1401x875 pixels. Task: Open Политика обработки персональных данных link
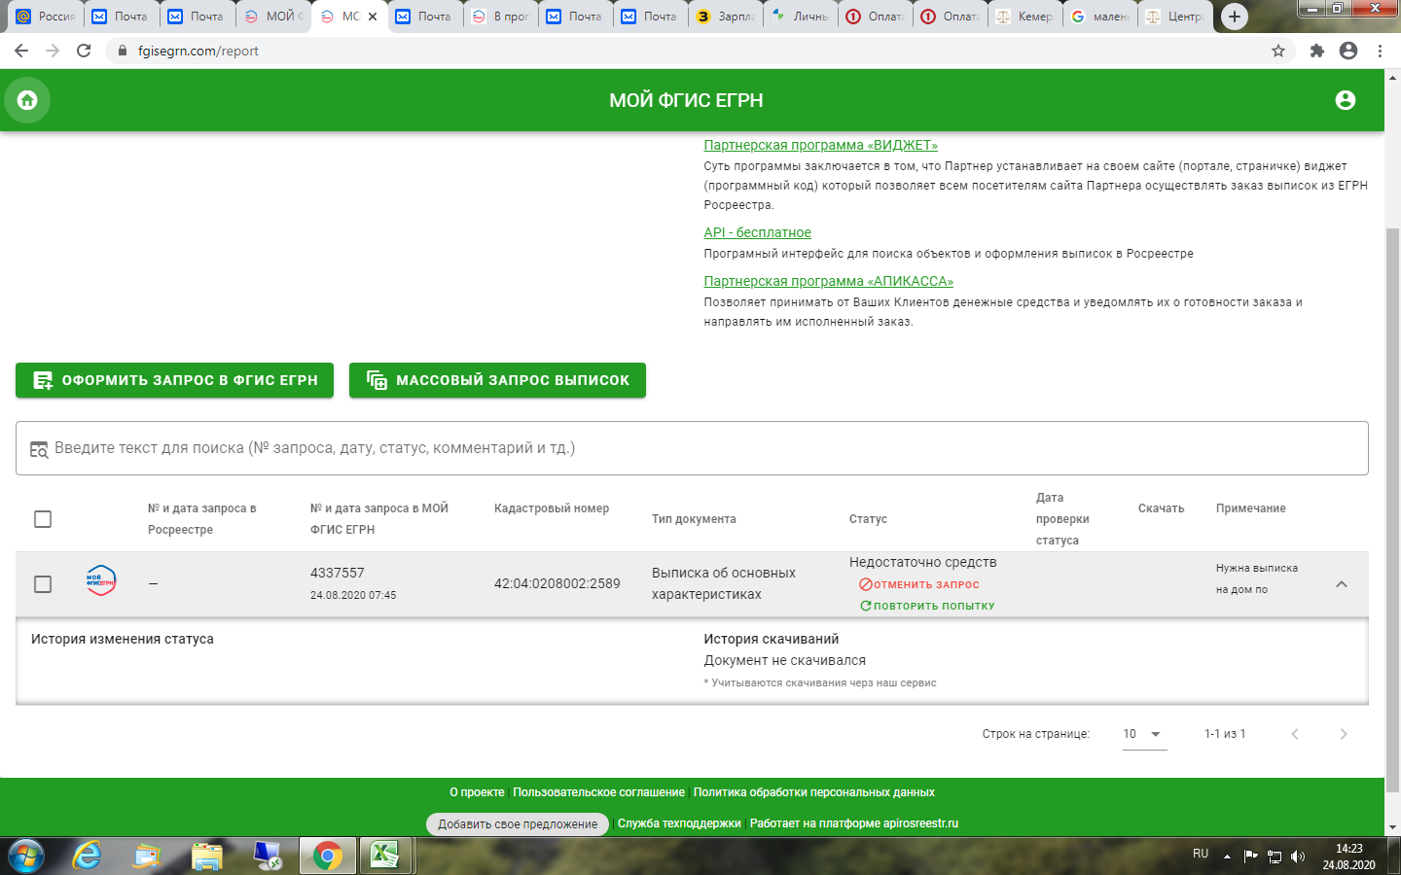pos(813,792)
